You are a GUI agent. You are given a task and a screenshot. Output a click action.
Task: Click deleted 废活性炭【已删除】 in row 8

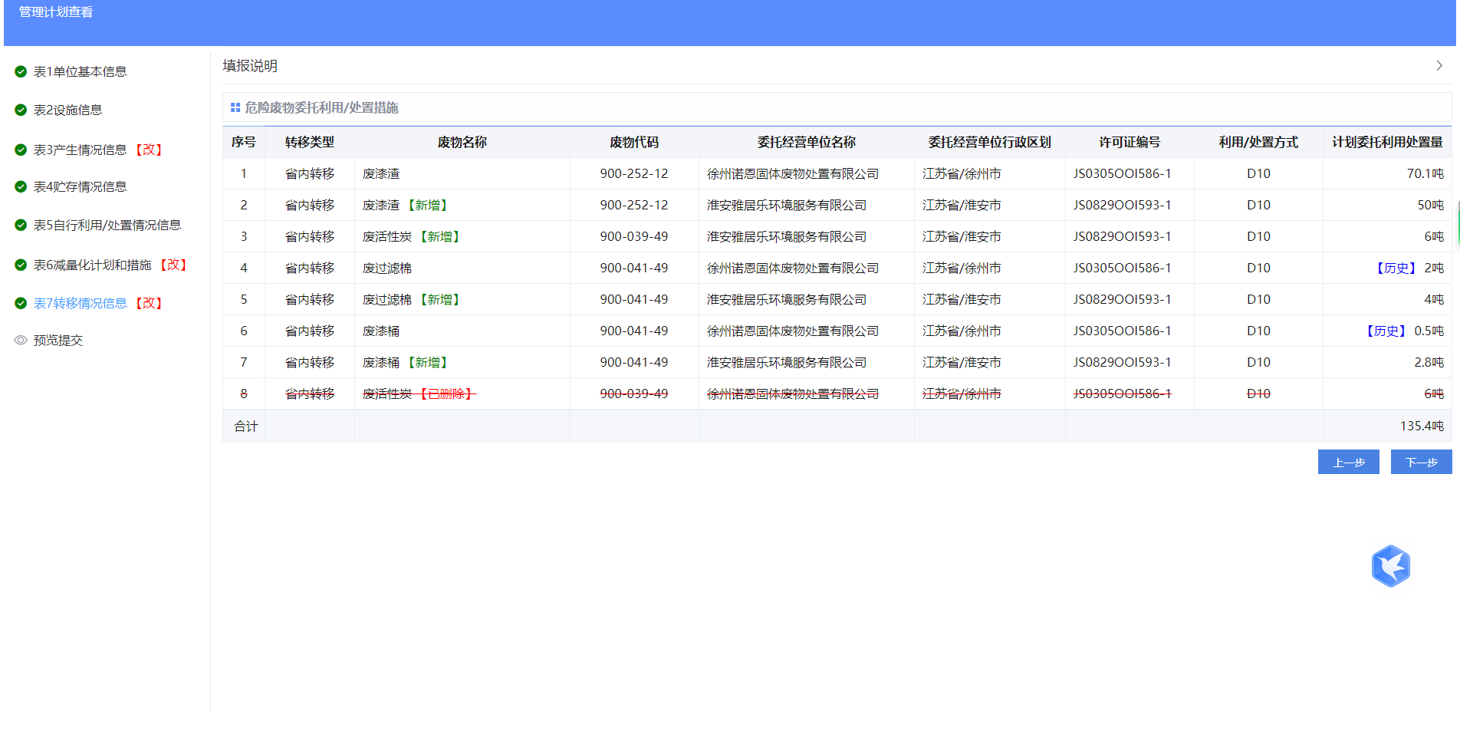(x=419, y=394)
